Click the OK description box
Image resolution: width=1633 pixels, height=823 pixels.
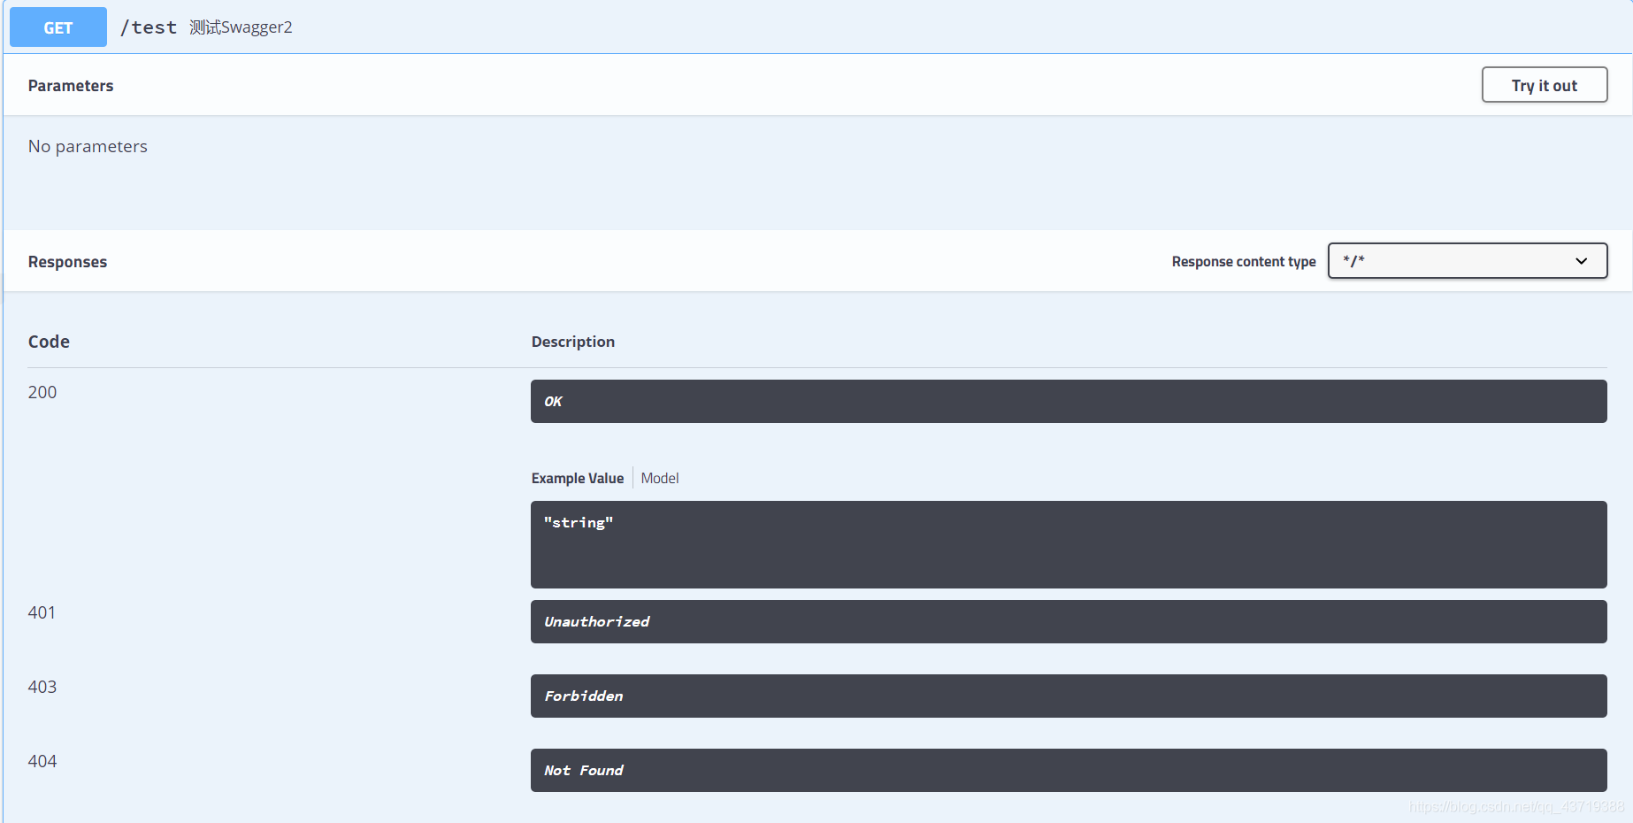1068,402
